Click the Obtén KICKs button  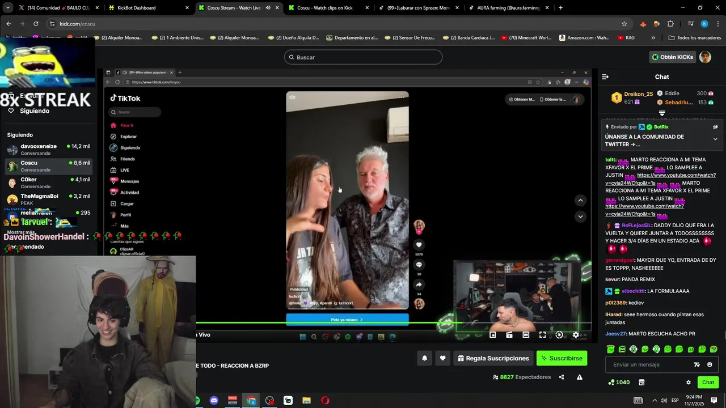[x=673, y=57]
